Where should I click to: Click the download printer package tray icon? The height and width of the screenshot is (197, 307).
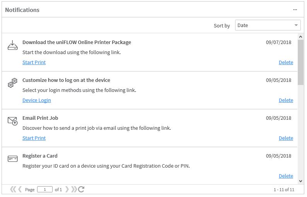(12, 45)
